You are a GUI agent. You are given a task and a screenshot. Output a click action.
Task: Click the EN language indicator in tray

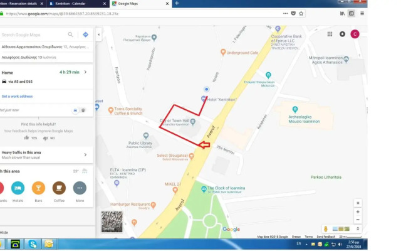(x=298, y=243)
